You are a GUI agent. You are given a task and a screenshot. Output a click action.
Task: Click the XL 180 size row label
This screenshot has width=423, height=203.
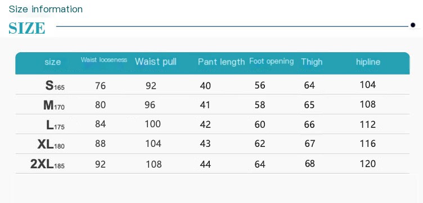click(x=51, y=145)
